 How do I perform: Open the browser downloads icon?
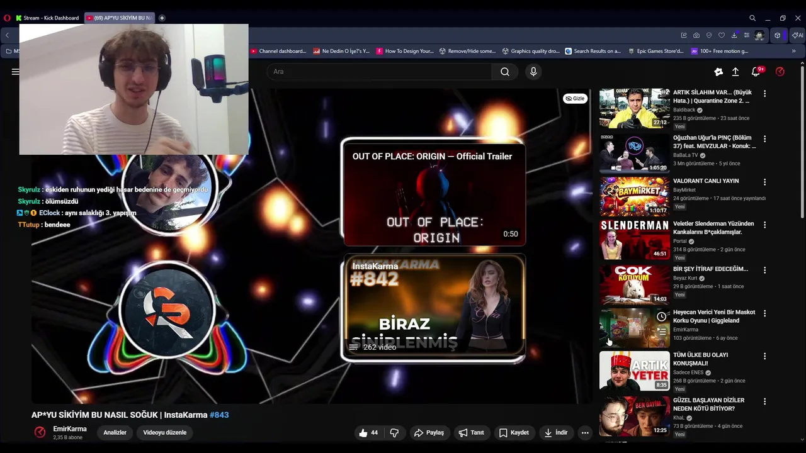pos(734,35)
